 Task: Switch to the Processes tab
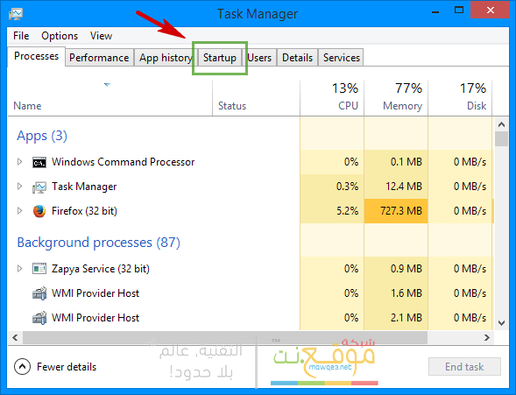click(36, 56)
